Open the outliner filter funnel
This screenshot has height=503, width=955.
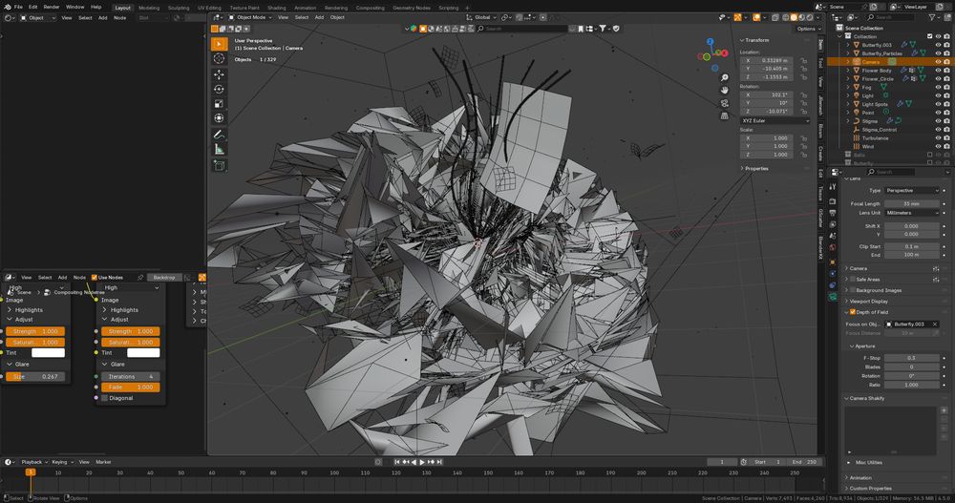pos(933,18)
